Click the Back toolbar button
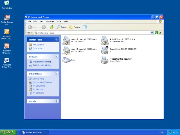Viewport: 180px width, 135px height. click(32, 27)
